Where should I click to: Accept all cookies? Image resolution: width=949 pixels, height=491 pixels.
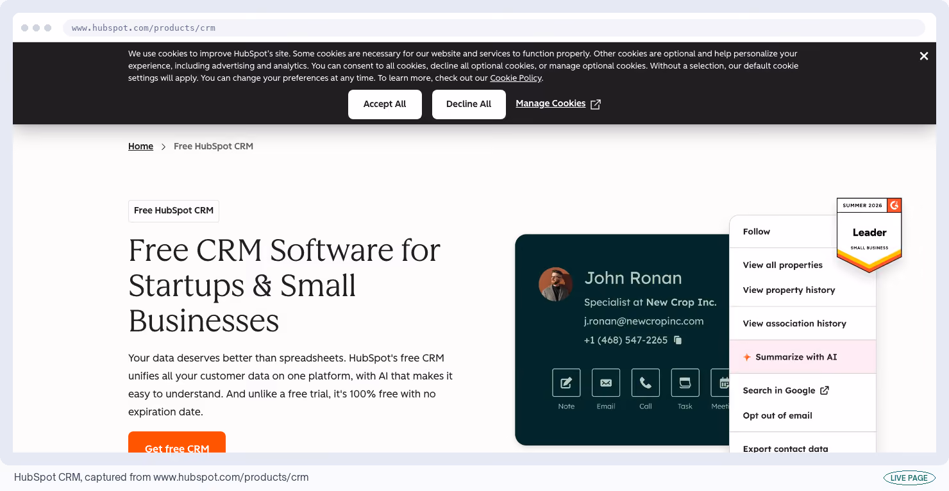coord(385,104)
